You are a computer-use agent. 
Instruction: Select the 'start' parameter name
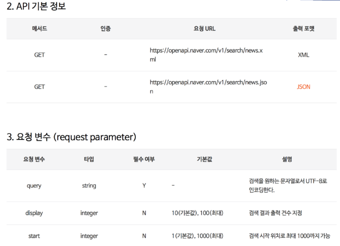(x=34, y=236)
